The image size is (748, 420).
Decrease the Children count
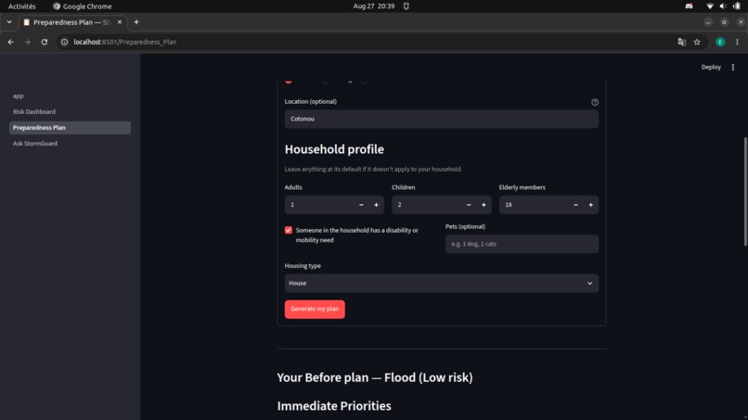[x=469, y=205]
